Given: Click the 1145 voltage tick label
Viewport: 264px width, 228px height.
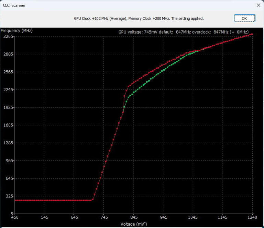Looking at the screenshot, I should (x=223, y=217).
